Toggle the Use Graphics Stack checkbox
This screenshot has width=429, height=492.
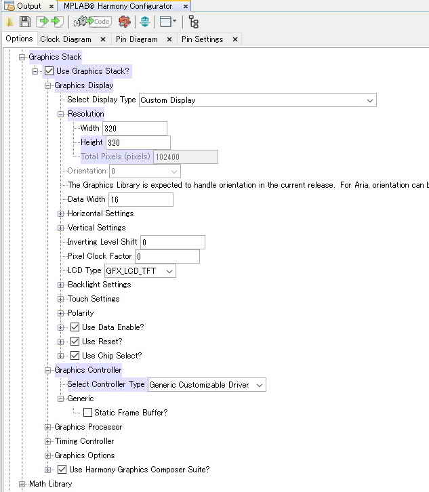49,71
